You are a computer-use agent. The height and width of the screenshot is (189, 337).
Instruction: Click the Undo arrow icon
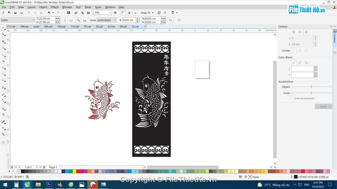click(49, 13)
